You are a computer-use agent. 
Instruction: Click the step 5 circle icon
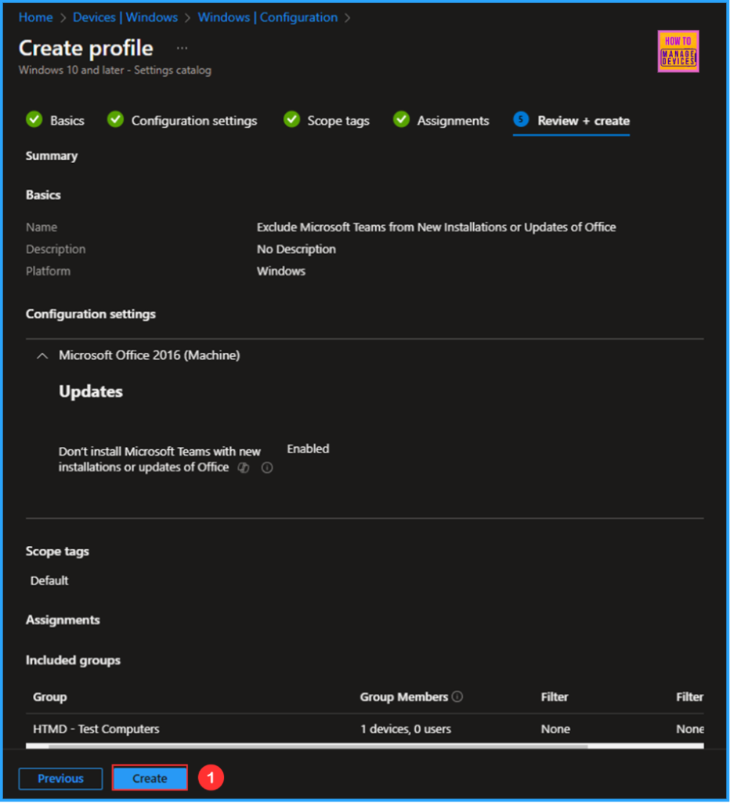click(521, 120)
